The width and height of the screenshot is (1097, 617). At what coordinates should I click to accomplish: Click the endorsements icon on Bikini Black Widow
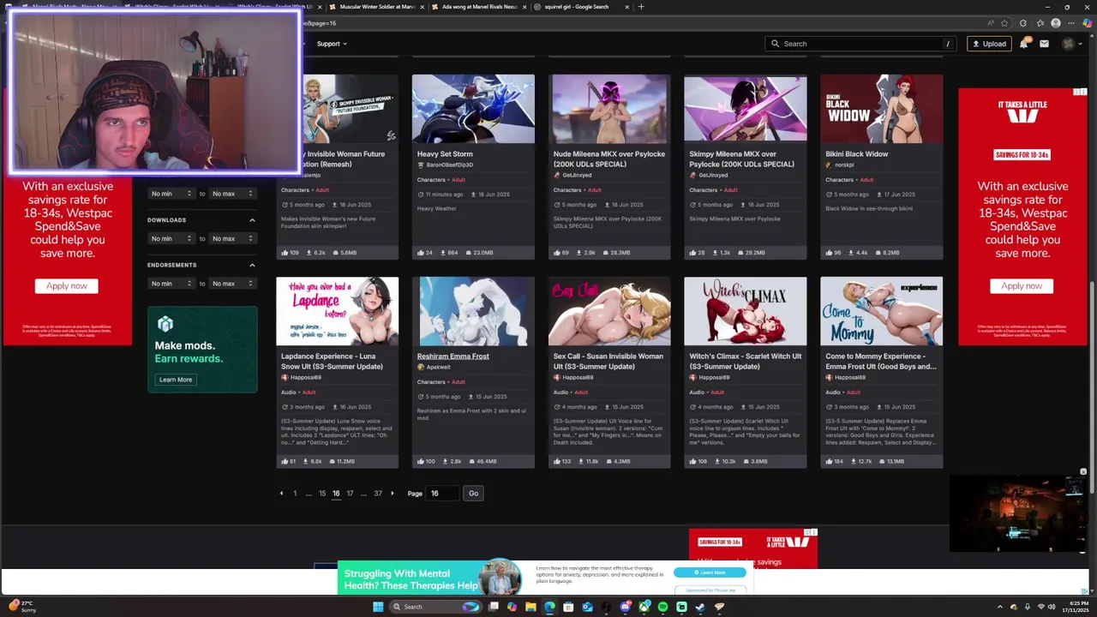pos(829,253)
